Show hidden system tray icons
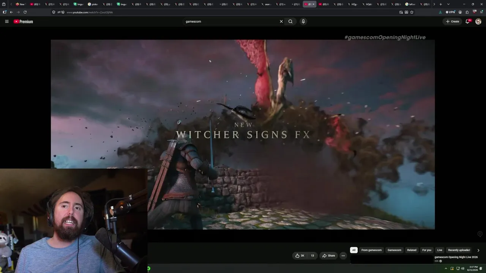 pos(446,268)
